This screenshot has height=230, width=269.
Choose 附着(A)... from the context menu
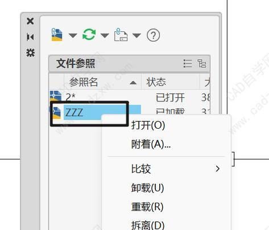[151, 144]
